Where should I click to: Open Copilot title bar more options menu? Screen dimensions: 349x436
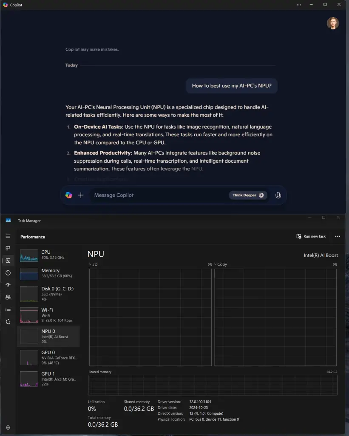[x=299, y=5]
